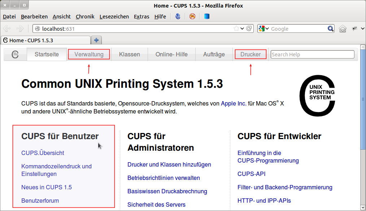Click the blue swirl icon in menu bar

point(178,16)
